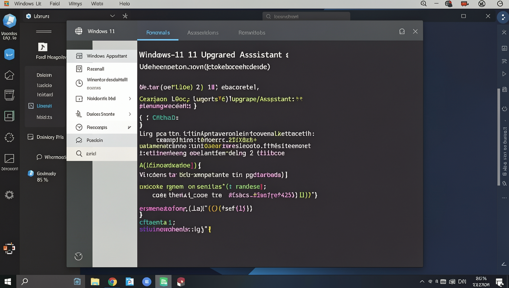
Task: Open the Whermoos chat entry
Action: click(52, 157)
